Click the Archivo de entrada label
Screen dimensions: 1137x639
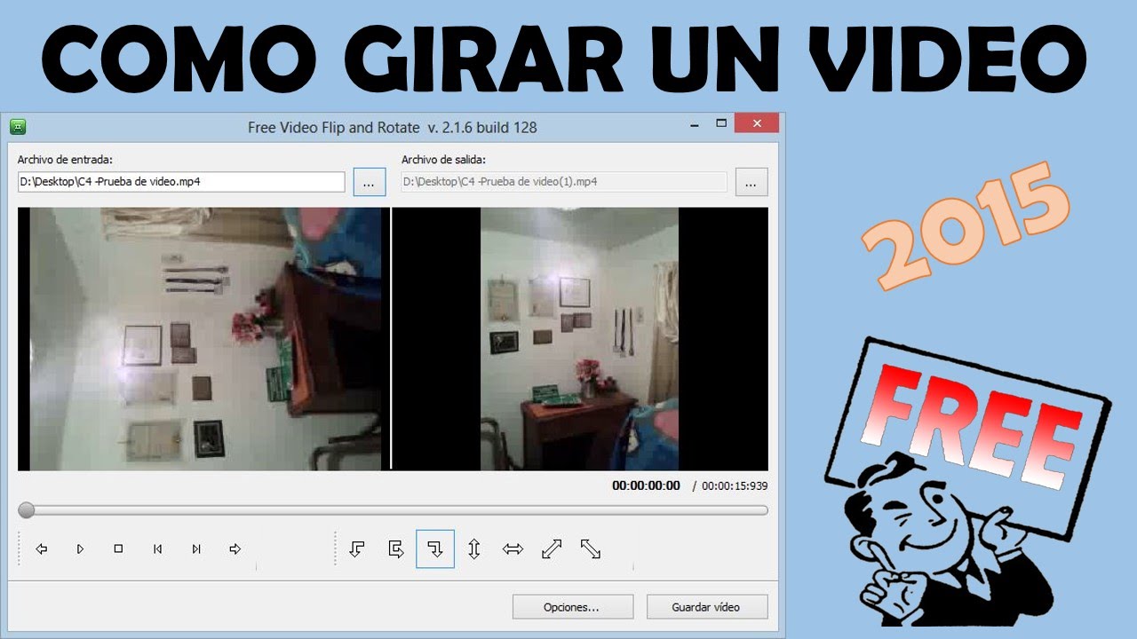pyautogui.click(x=65, y=160)
